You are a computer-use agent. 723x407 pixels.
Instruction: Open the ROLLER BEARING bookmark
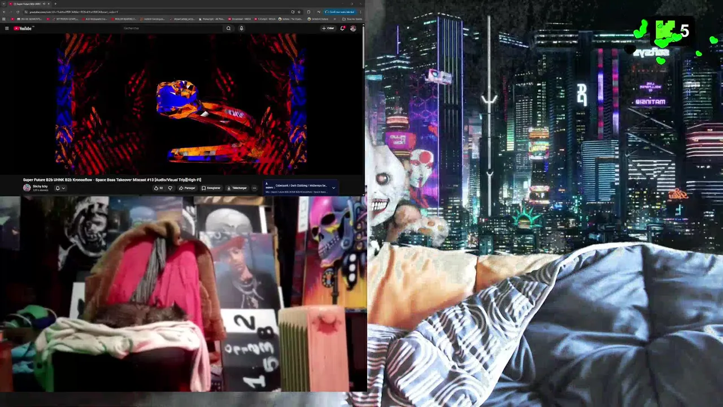(123, 19)
